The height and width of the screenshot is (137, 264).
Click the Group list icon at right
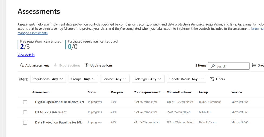pyautogui.click(x=254, y=65)
